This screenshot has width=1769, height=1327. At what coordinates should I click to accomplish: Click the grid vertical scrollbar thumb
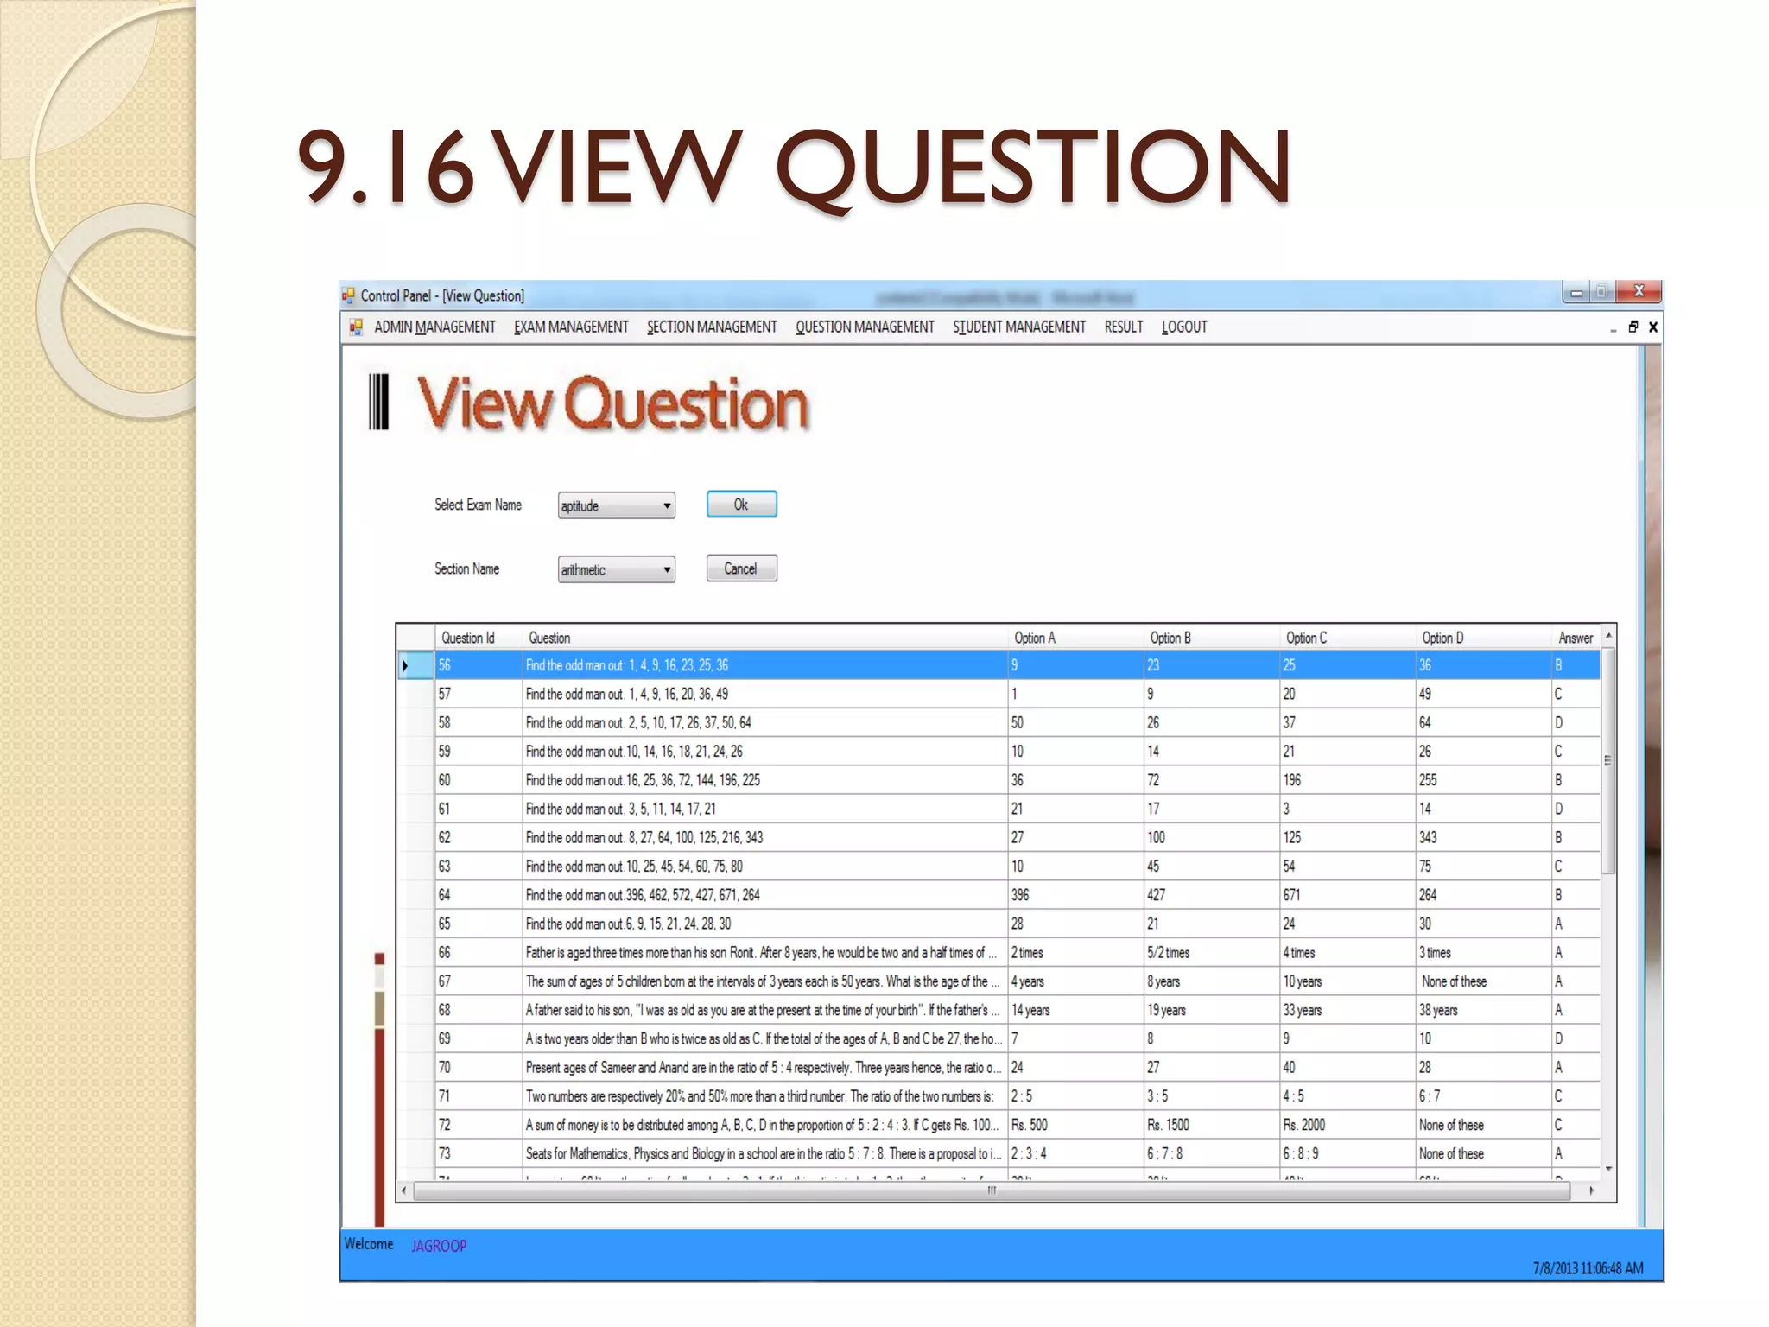pos(1608,760)
